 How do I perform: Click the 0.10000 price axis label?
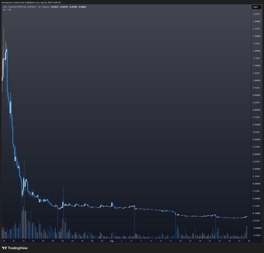(256, 213)
